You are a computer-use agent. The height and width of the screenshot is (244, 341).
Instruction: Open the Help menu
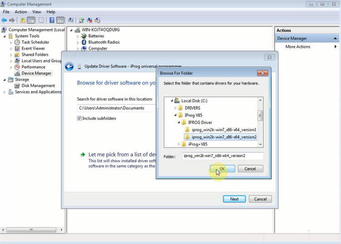point(50,12)
